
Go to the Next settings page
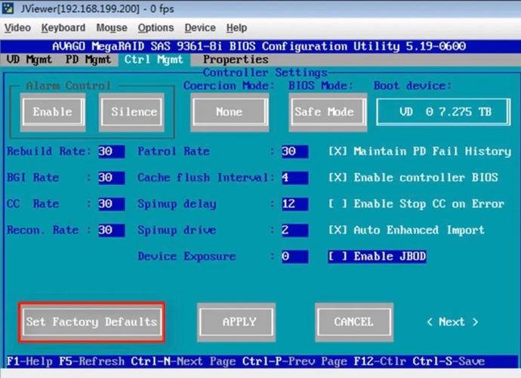452,322
